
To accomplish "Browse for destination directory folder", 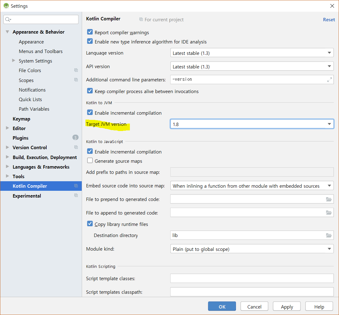I will click(x=329, y=235).
